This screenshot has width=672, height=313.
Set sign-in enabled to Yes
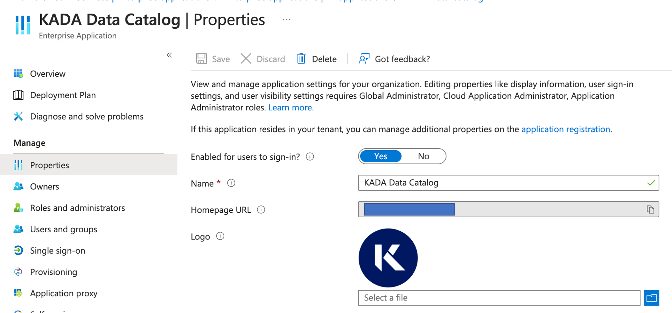tap(380, 156)
